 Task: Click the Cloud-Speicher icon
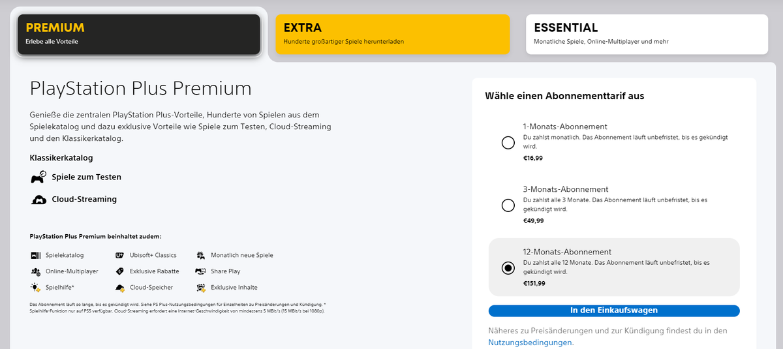point(119,287)
